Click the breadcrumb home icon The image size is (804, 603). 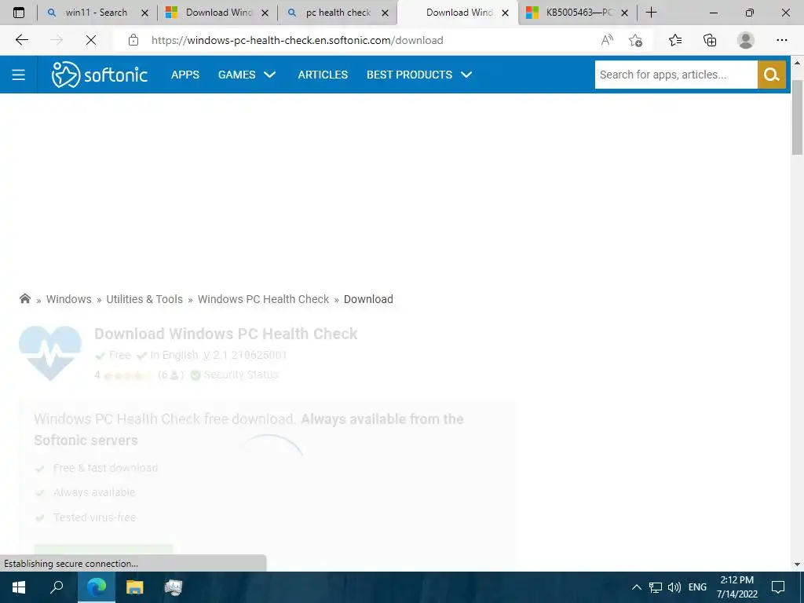coord(24,298)
